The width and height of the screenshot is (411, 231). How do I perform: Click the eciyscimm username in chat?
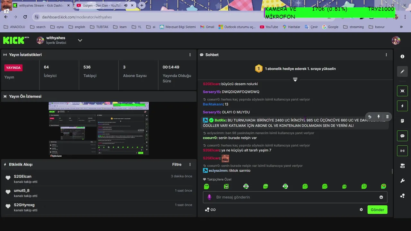(x=218, y=171)
